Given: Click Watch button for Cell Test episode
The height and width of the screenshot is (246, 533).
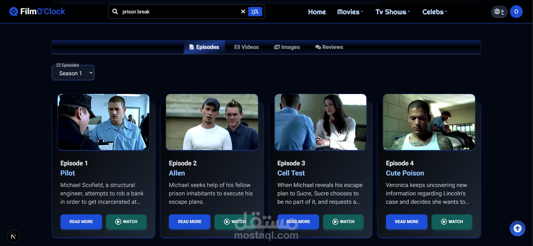Looking at the screenshot, I should point(343,222).
